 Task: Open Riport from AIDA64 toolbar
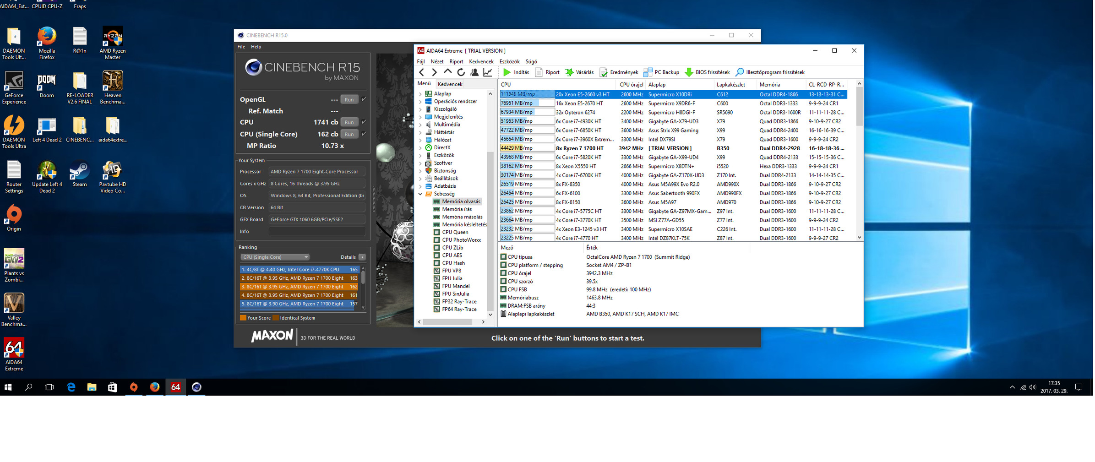(547, 72)
